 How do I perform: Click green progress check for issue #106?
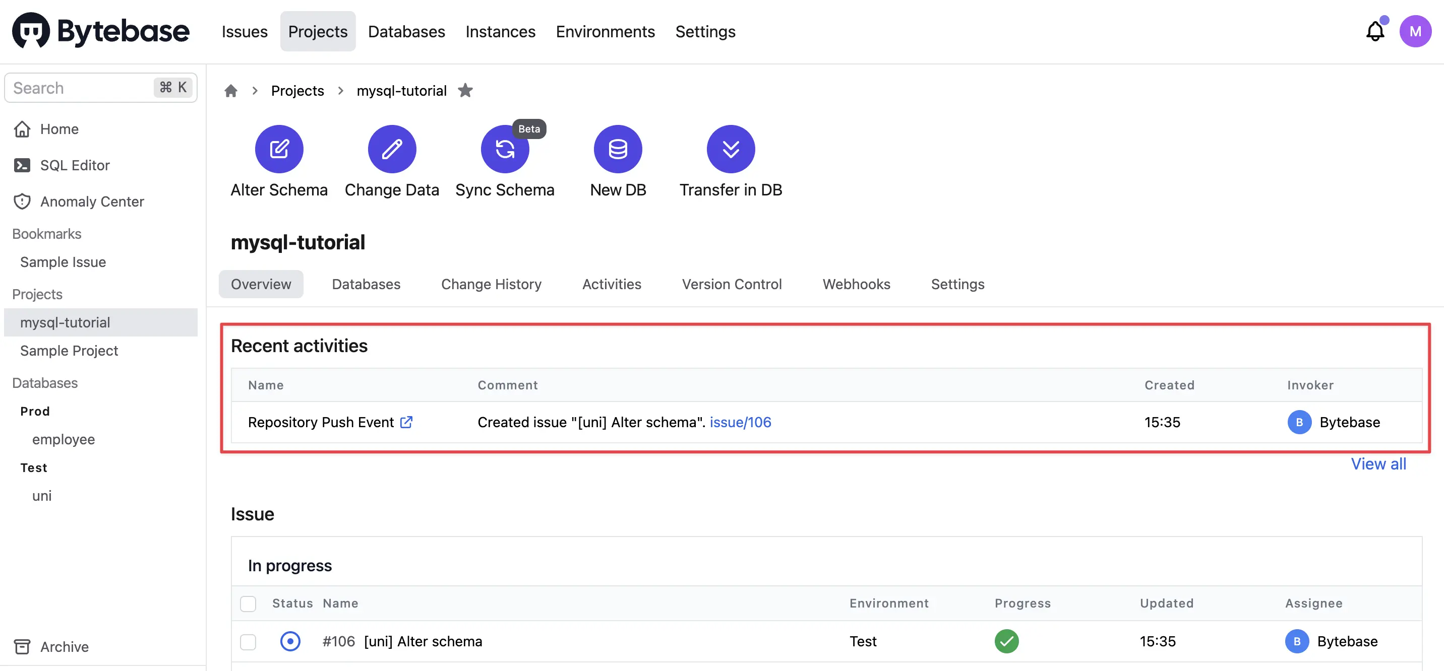(x=1006, y=641)
